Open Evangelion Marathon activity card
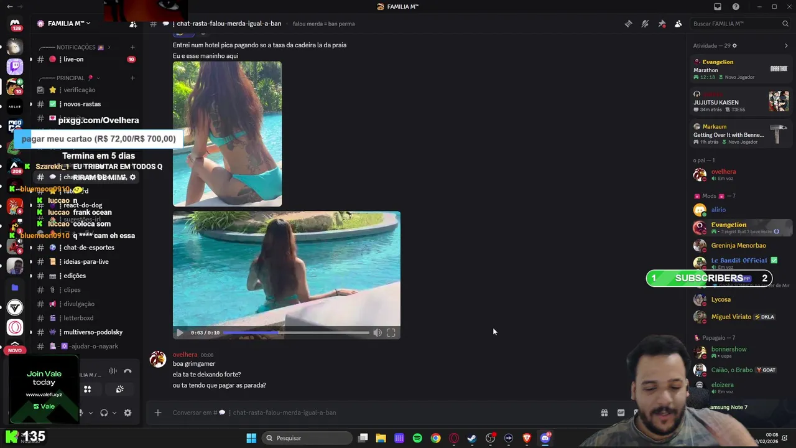Viewport: 796px width, 448px height. (741, 69)
